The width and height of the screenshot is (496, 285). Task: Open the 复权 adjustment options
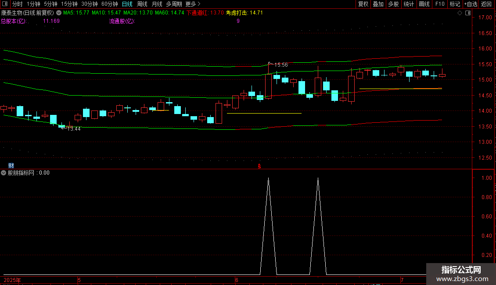click(363, 4)
